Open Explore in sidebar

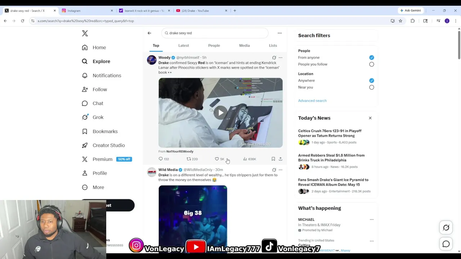click(96, 62)
